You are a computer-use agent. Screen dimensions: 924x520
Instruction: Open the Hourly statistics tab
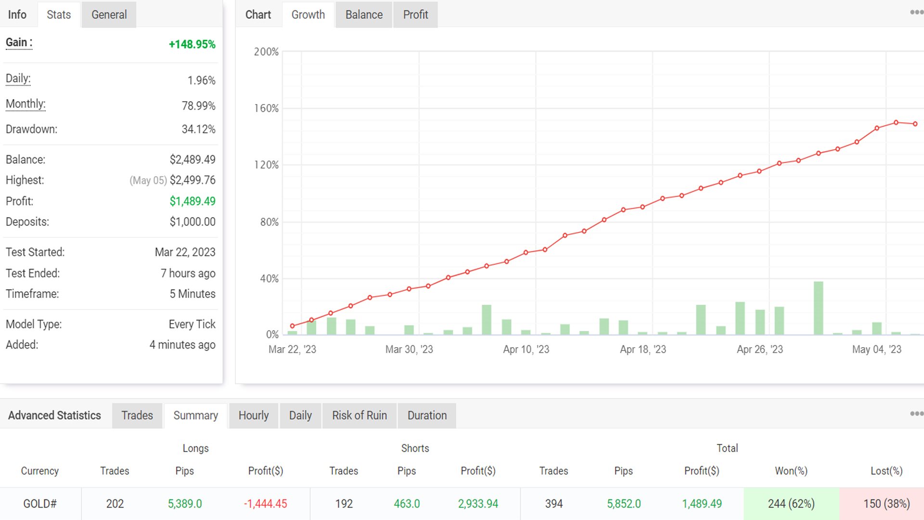(254, 416)
